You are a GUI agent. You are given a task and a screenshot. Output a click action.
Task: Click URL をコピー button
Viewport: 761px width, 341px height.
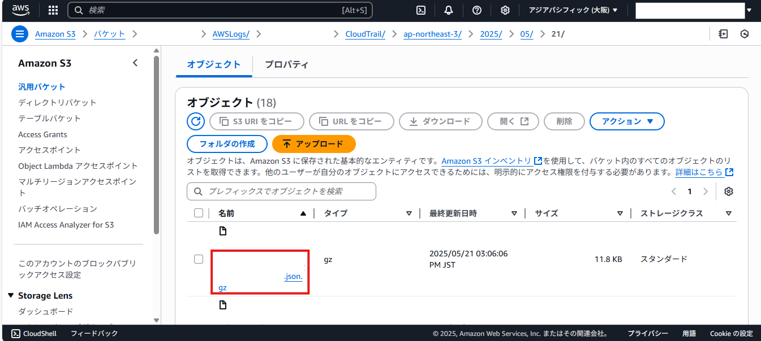click(x=351, y=121)
